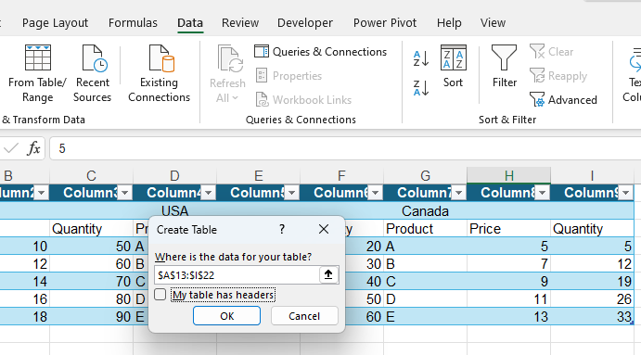Open Column7 filter dropdown
The height and width of the screenshot is (355, 641).
click(458, 193)
